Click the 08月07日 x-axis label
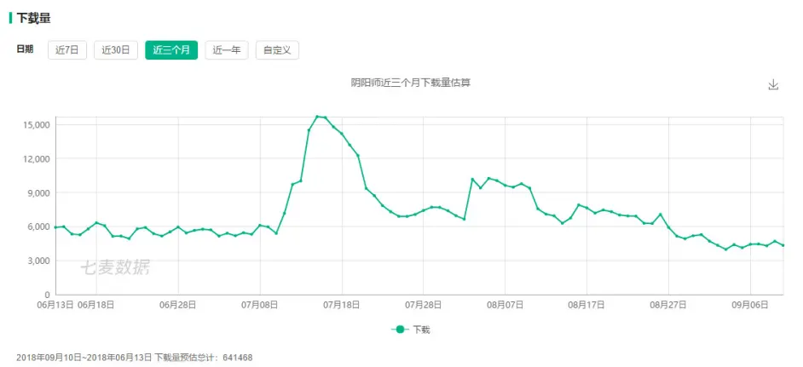The height and width of the screenshot is (367, 803). tap(505, 305)
